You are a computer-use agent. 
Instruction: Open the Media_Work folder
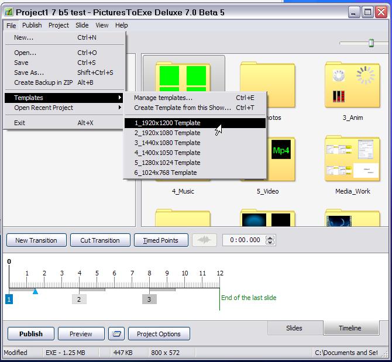pos(352,158)
